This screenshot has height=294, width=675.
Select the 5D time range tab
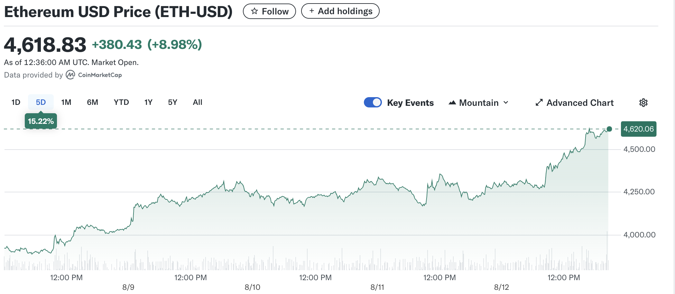tap(41, 102)
